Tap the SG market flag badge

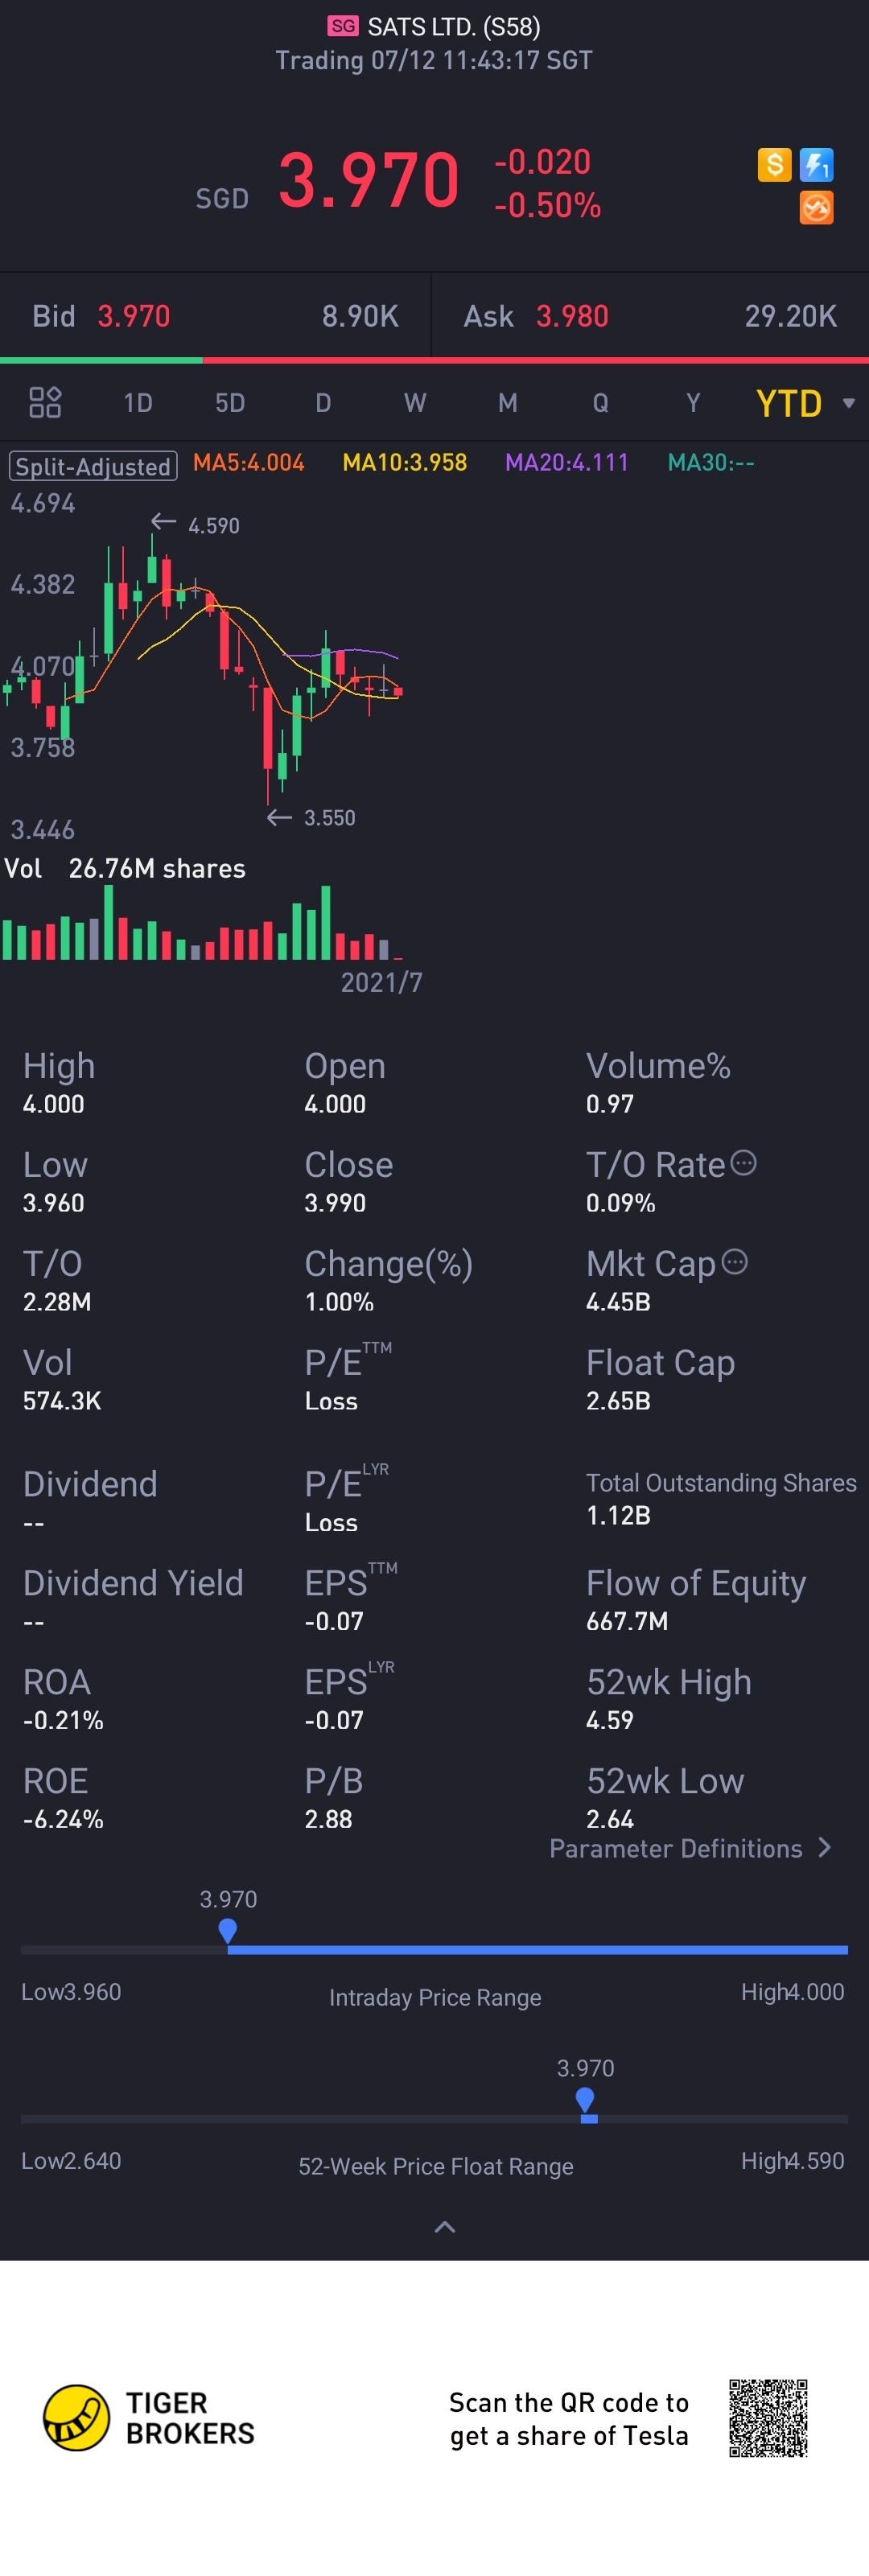coord(343,26)
